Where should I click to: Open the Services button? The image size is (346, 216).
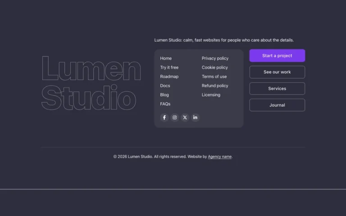pyautogui.click(x=277, y=89)
